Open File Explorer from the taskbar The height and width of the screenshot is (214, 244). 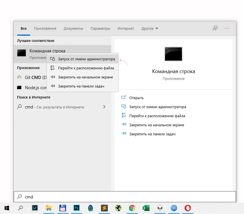pyautogui.click(x=49, y=208)
